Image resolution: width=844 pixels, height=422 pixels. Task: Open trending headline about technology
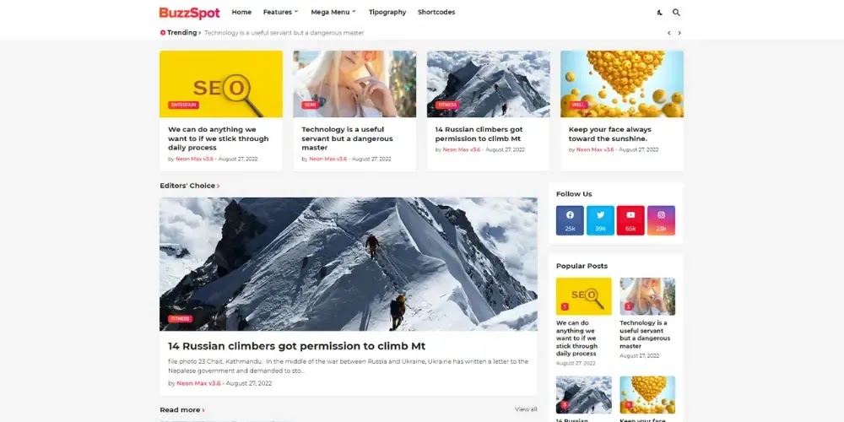tap(284, 33)
